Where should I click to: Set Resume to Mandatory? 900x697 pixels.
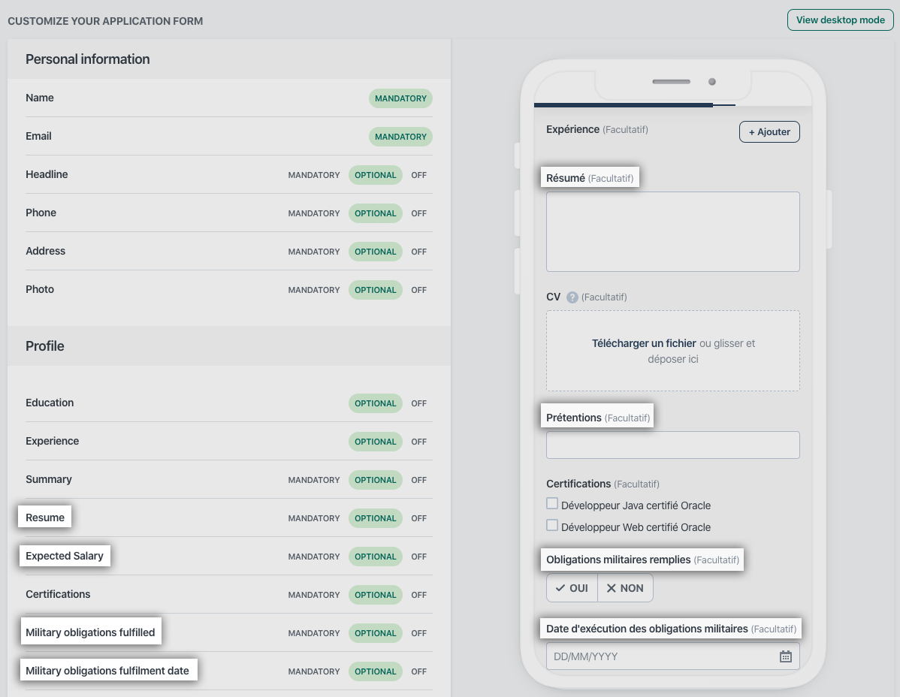point(314,518)
